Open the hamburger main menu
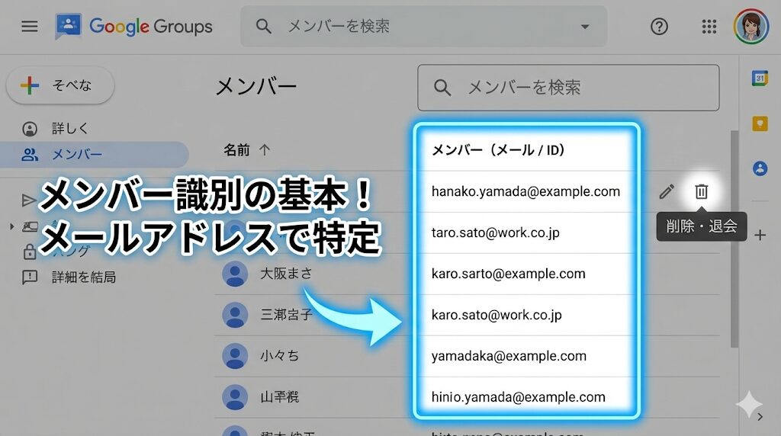 (x=30, y=27)
